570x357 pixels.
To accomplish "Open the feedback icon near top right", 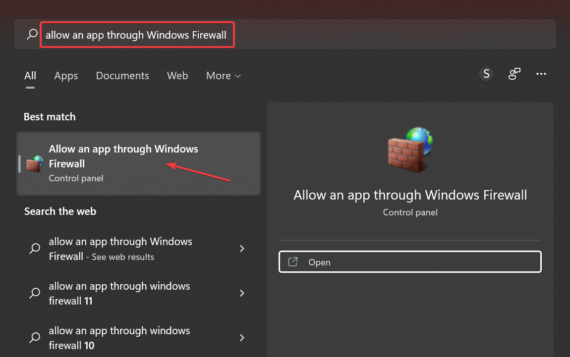I will 514,73.
